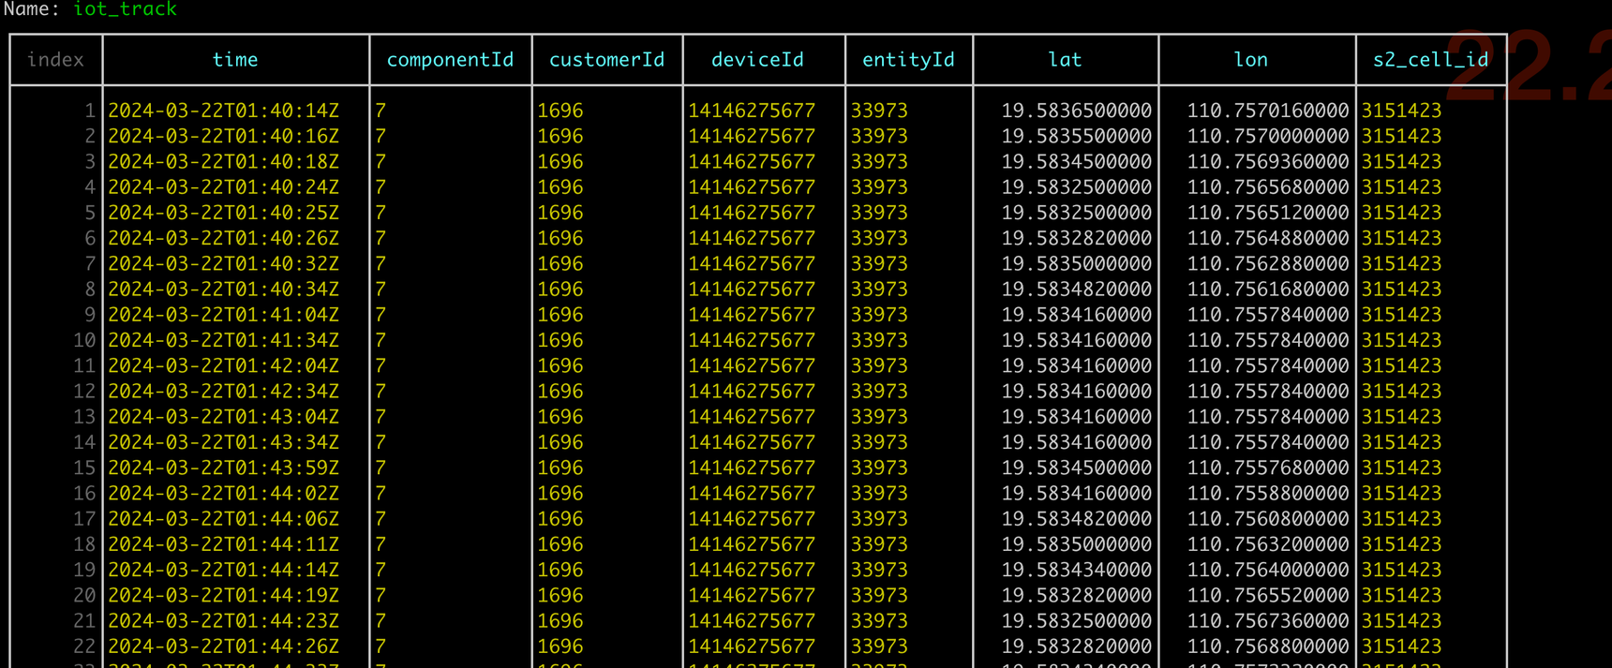The width and height of the screenshot is (1612, 668).
Task: Select longitude value 110.7570160000
Action: point(1268,111)
